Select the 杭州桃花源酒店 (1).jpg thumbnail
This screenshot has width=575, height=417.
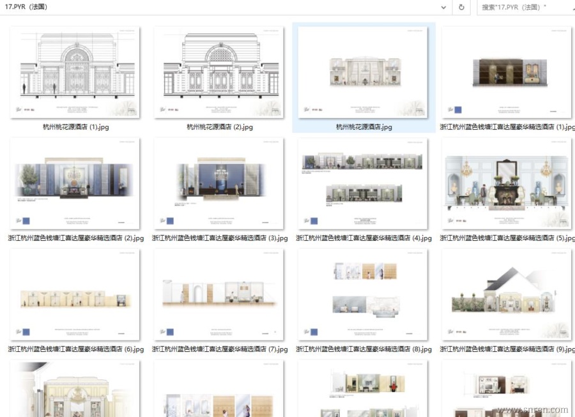click(x=75, y=72)
